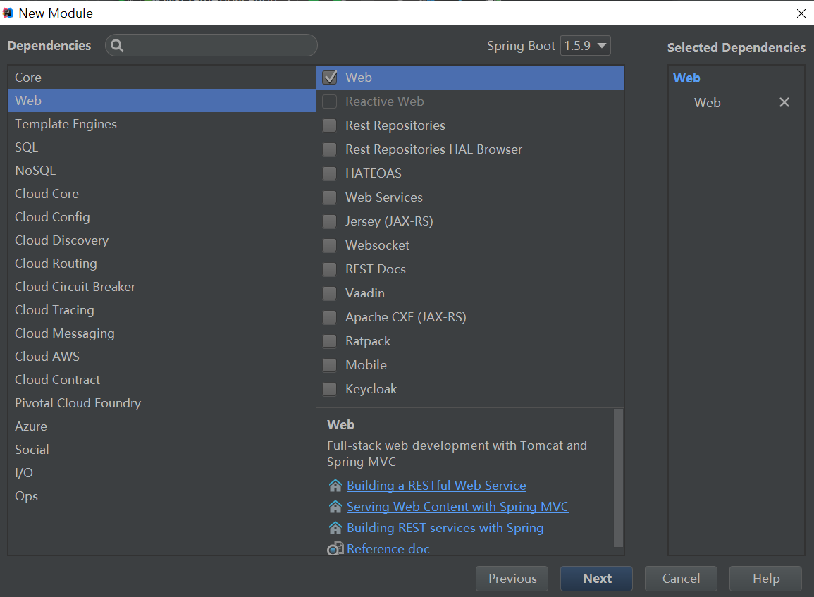Select the Template Engines category
814x597 pixels.
coord(162,124)
